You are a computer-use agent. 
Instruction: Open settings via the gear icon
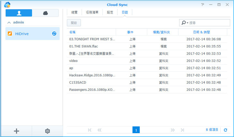point(48,131)
